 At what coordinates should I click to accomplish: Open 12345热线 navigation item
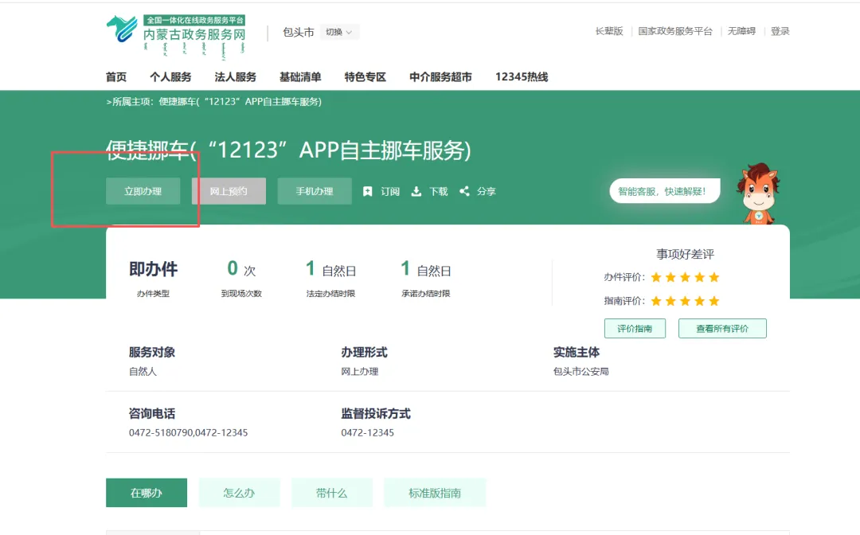click(x=522, y=76)
